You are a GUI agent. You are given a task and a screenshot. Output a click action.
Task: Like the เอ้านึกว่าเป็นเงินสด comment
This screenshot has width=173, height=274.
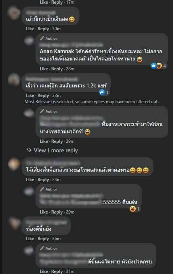30,29
